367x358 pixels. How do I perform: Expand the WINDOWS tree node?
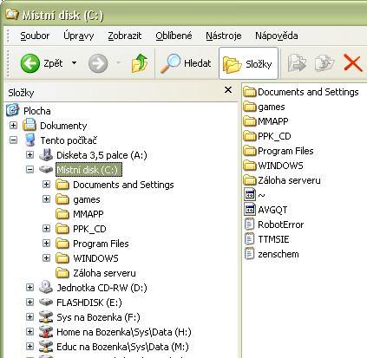(46, 258)
